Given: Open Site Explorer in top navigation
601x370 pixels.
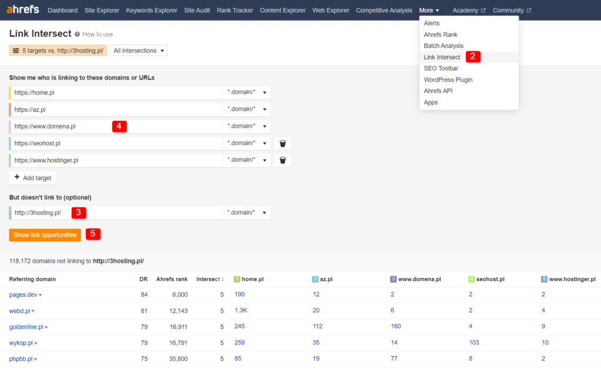Looking at the screenshot, I should (x=102, y=11).
